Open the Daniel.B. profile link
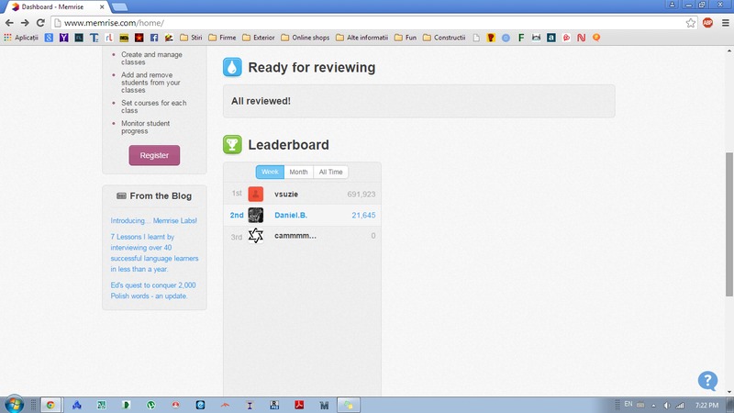The image size is (734, 413). pos(291,215)
